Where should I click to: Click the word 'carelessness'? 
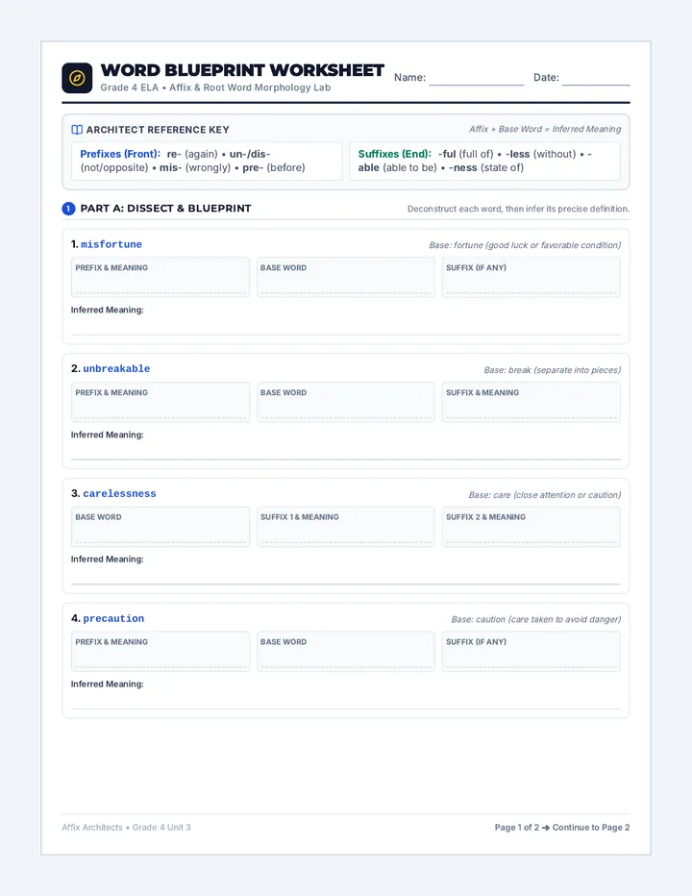(x=119, y=494)
